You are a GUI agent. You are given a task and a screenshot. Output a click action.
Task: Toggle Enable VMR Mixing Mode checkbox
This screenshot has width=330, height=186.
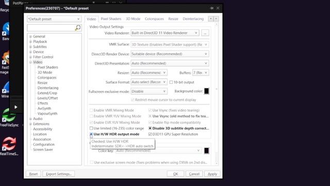91,110
